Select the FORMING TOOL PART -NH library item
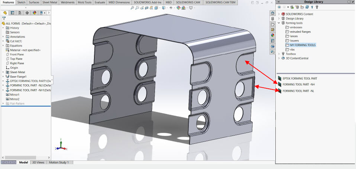 (298, 85)
